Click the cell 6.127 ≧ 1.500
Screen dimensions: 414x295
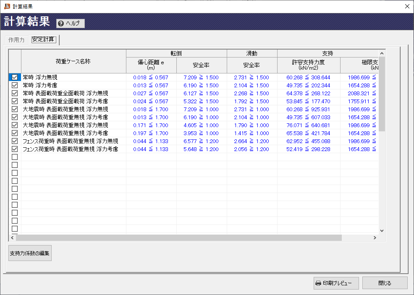(201, 94)
